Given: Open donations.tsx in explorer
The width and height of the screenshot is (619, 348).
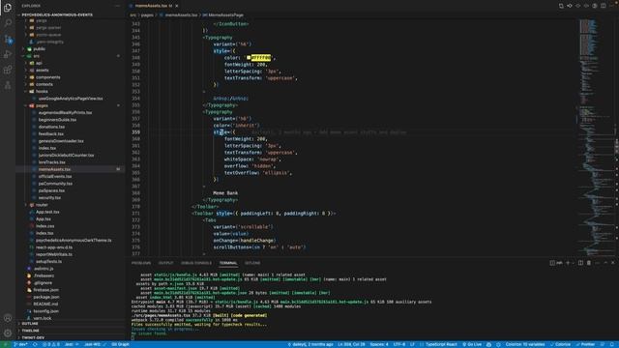Looking at the screenshot, I should pyautogui.click(x=51, y=127).
